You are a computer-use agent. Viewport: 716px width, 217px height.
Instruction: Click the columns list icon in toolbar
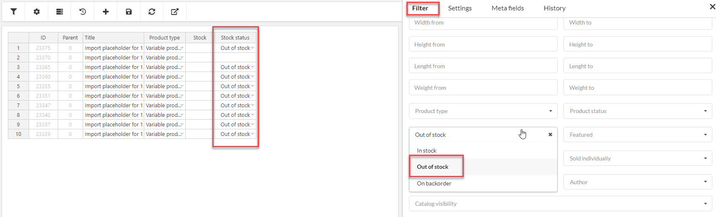[x=60, y=12]
